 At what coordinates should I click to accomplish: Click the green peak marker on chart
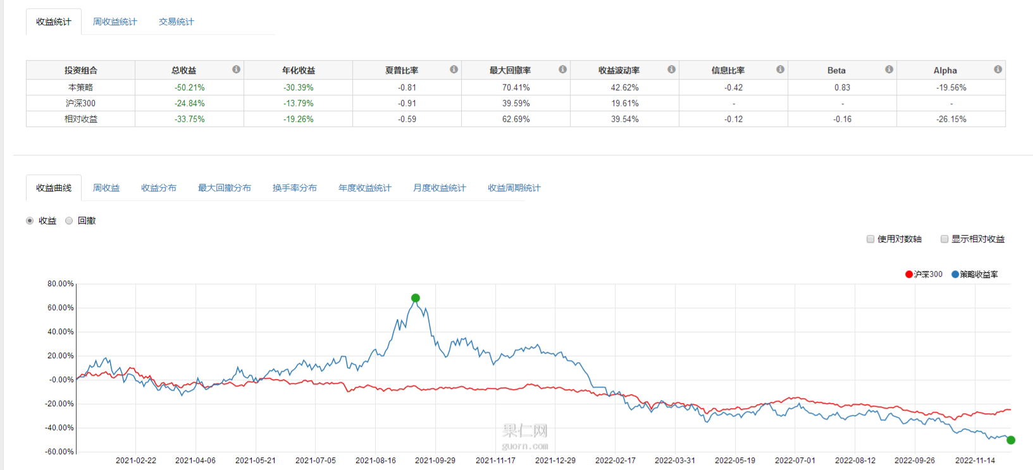point(415,298)
